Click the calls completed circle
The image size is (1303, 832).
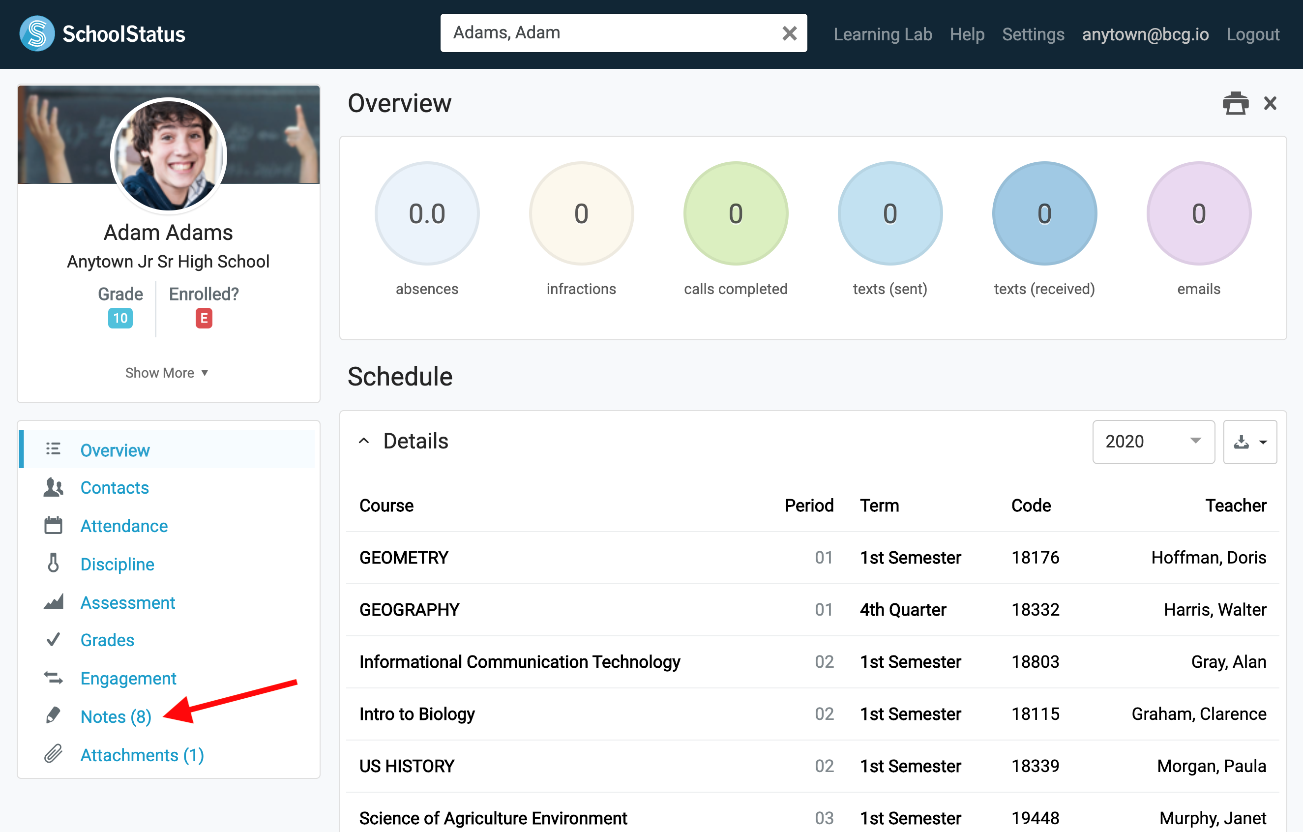tap(736, 213)
